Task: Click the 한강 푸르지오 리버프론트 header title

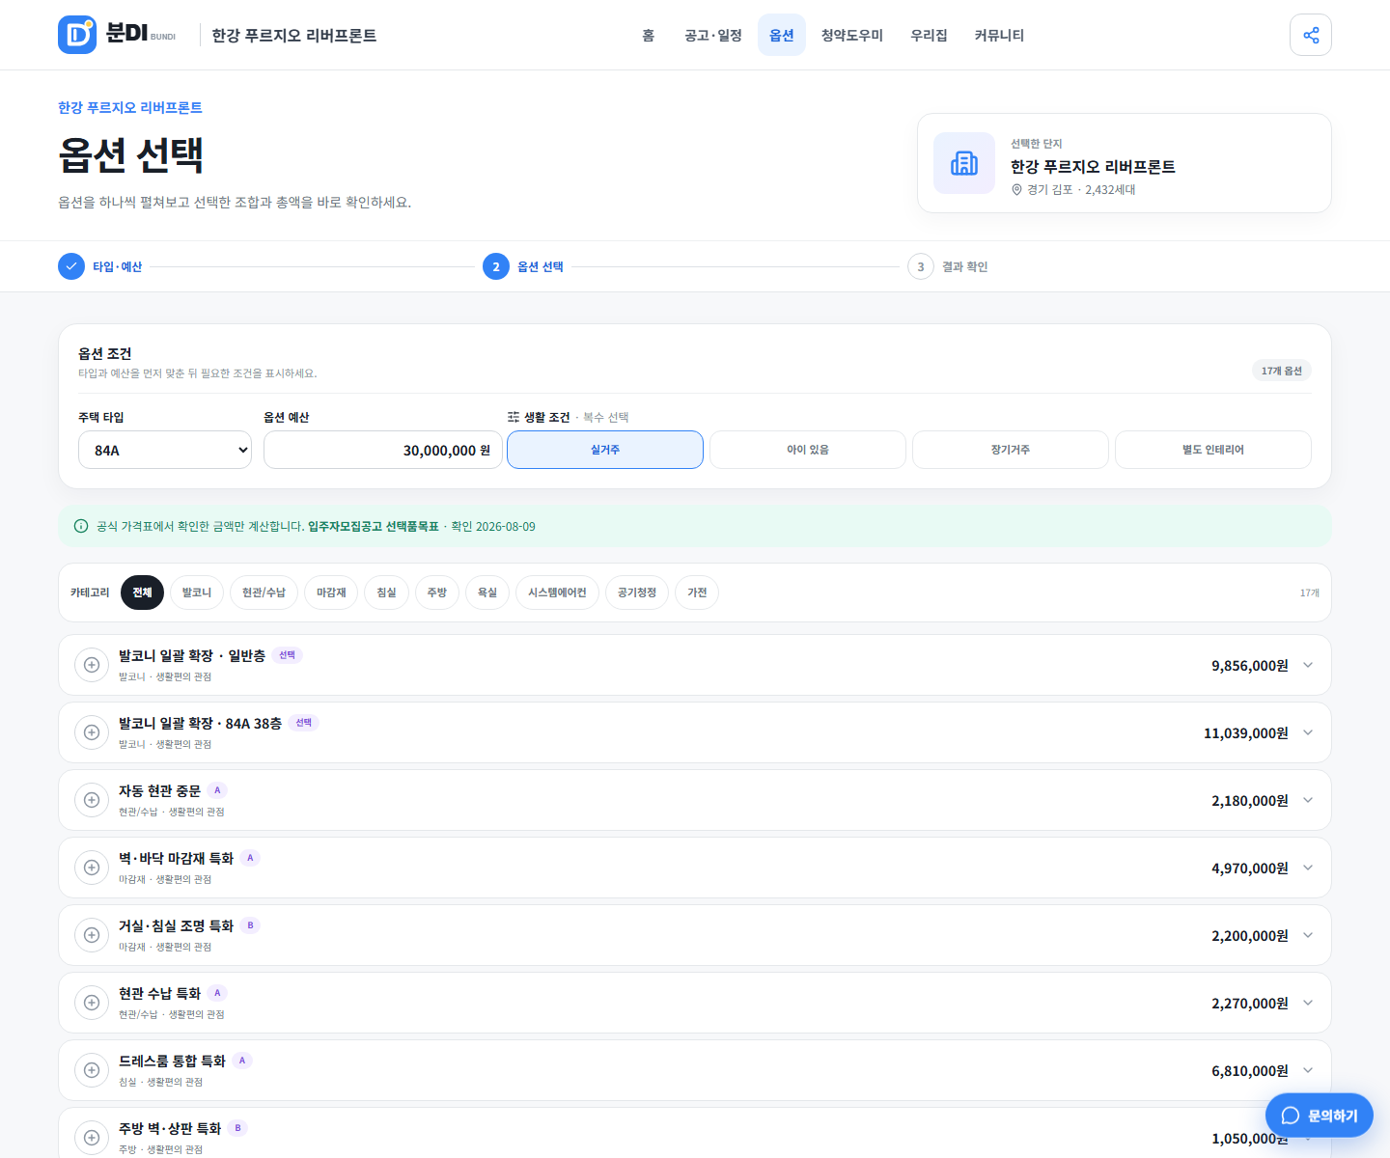Action: pyautogui.click(x=294, y=36)
